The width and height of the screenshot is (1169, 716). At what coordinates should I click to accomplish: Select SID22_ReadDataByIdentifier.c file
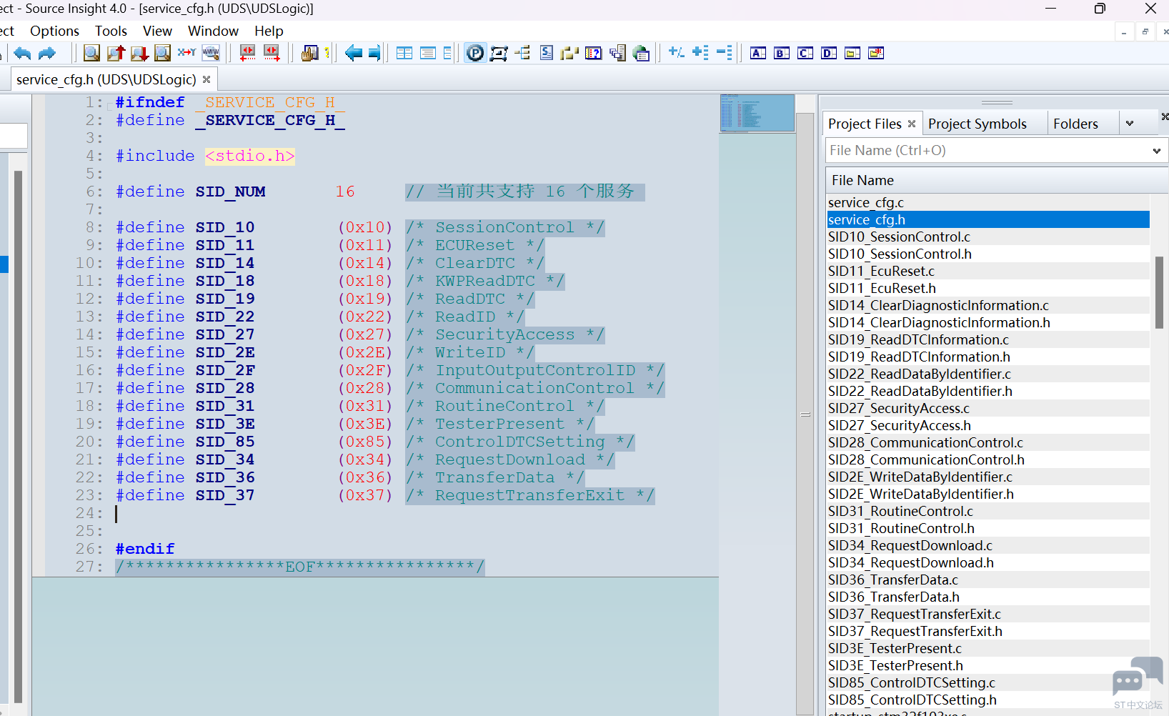pyautogui.click(x=988, y=374)
